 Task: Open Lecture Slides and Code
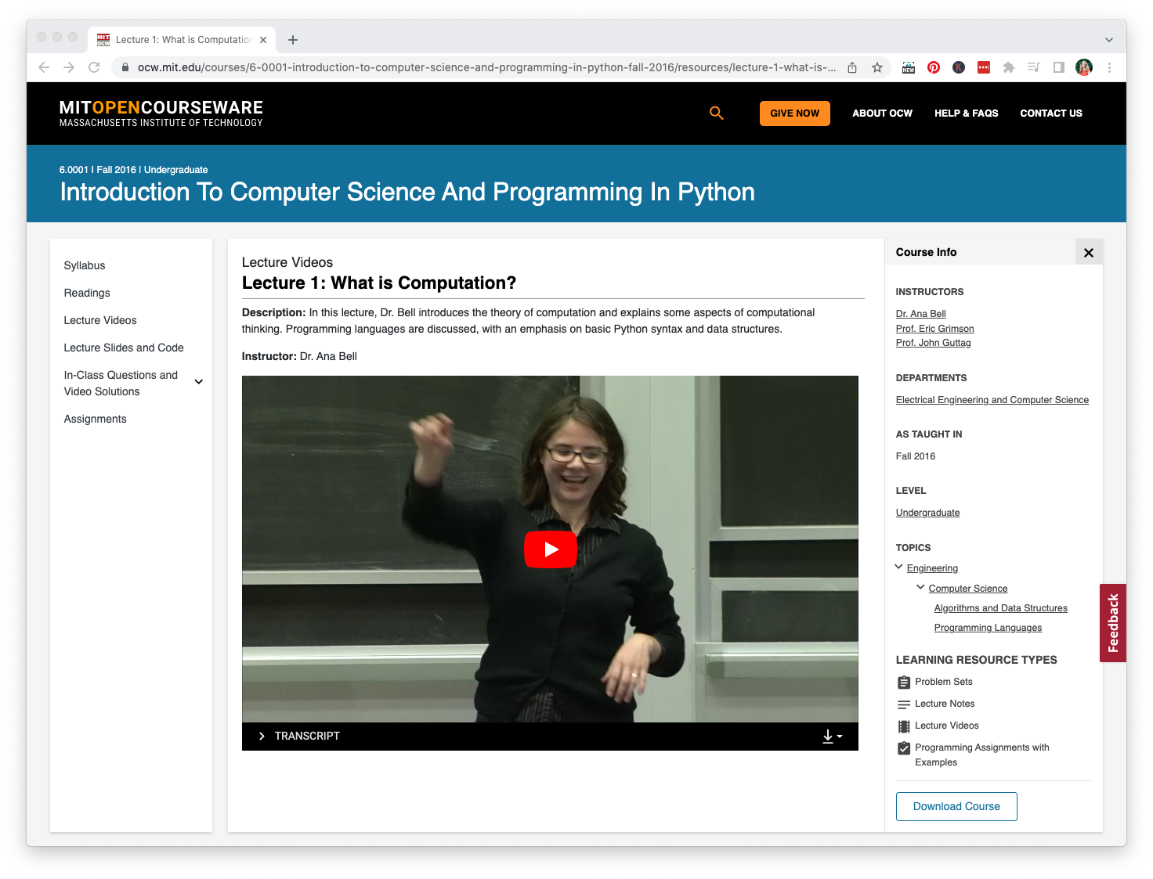[124, 348]
